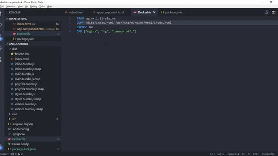The height and width of the screenshot is (156, 278).
Task: Open styles.bundle.js file
Action: (25, 94)
